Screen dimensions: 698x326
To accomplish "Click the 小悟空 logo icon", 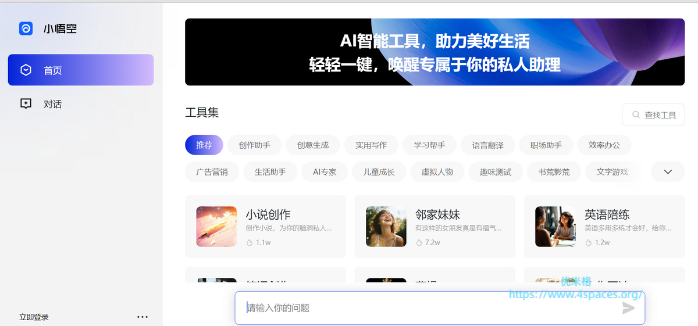I will [x=26, y=28].
